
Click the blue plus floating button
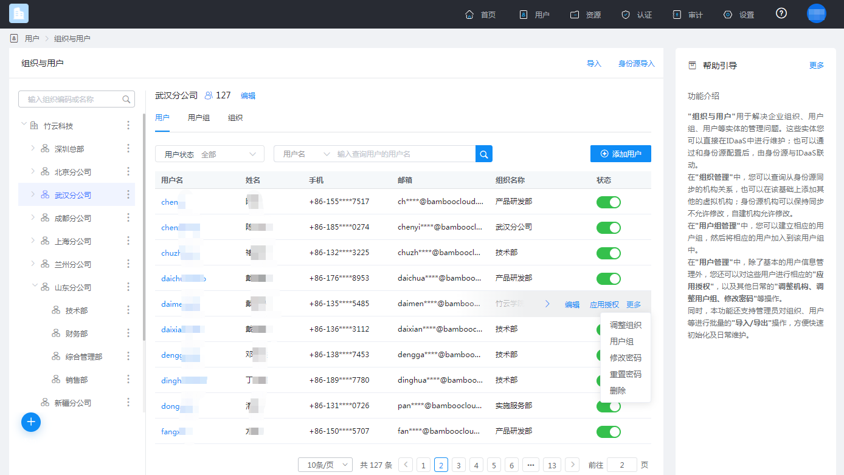(31, 422)
